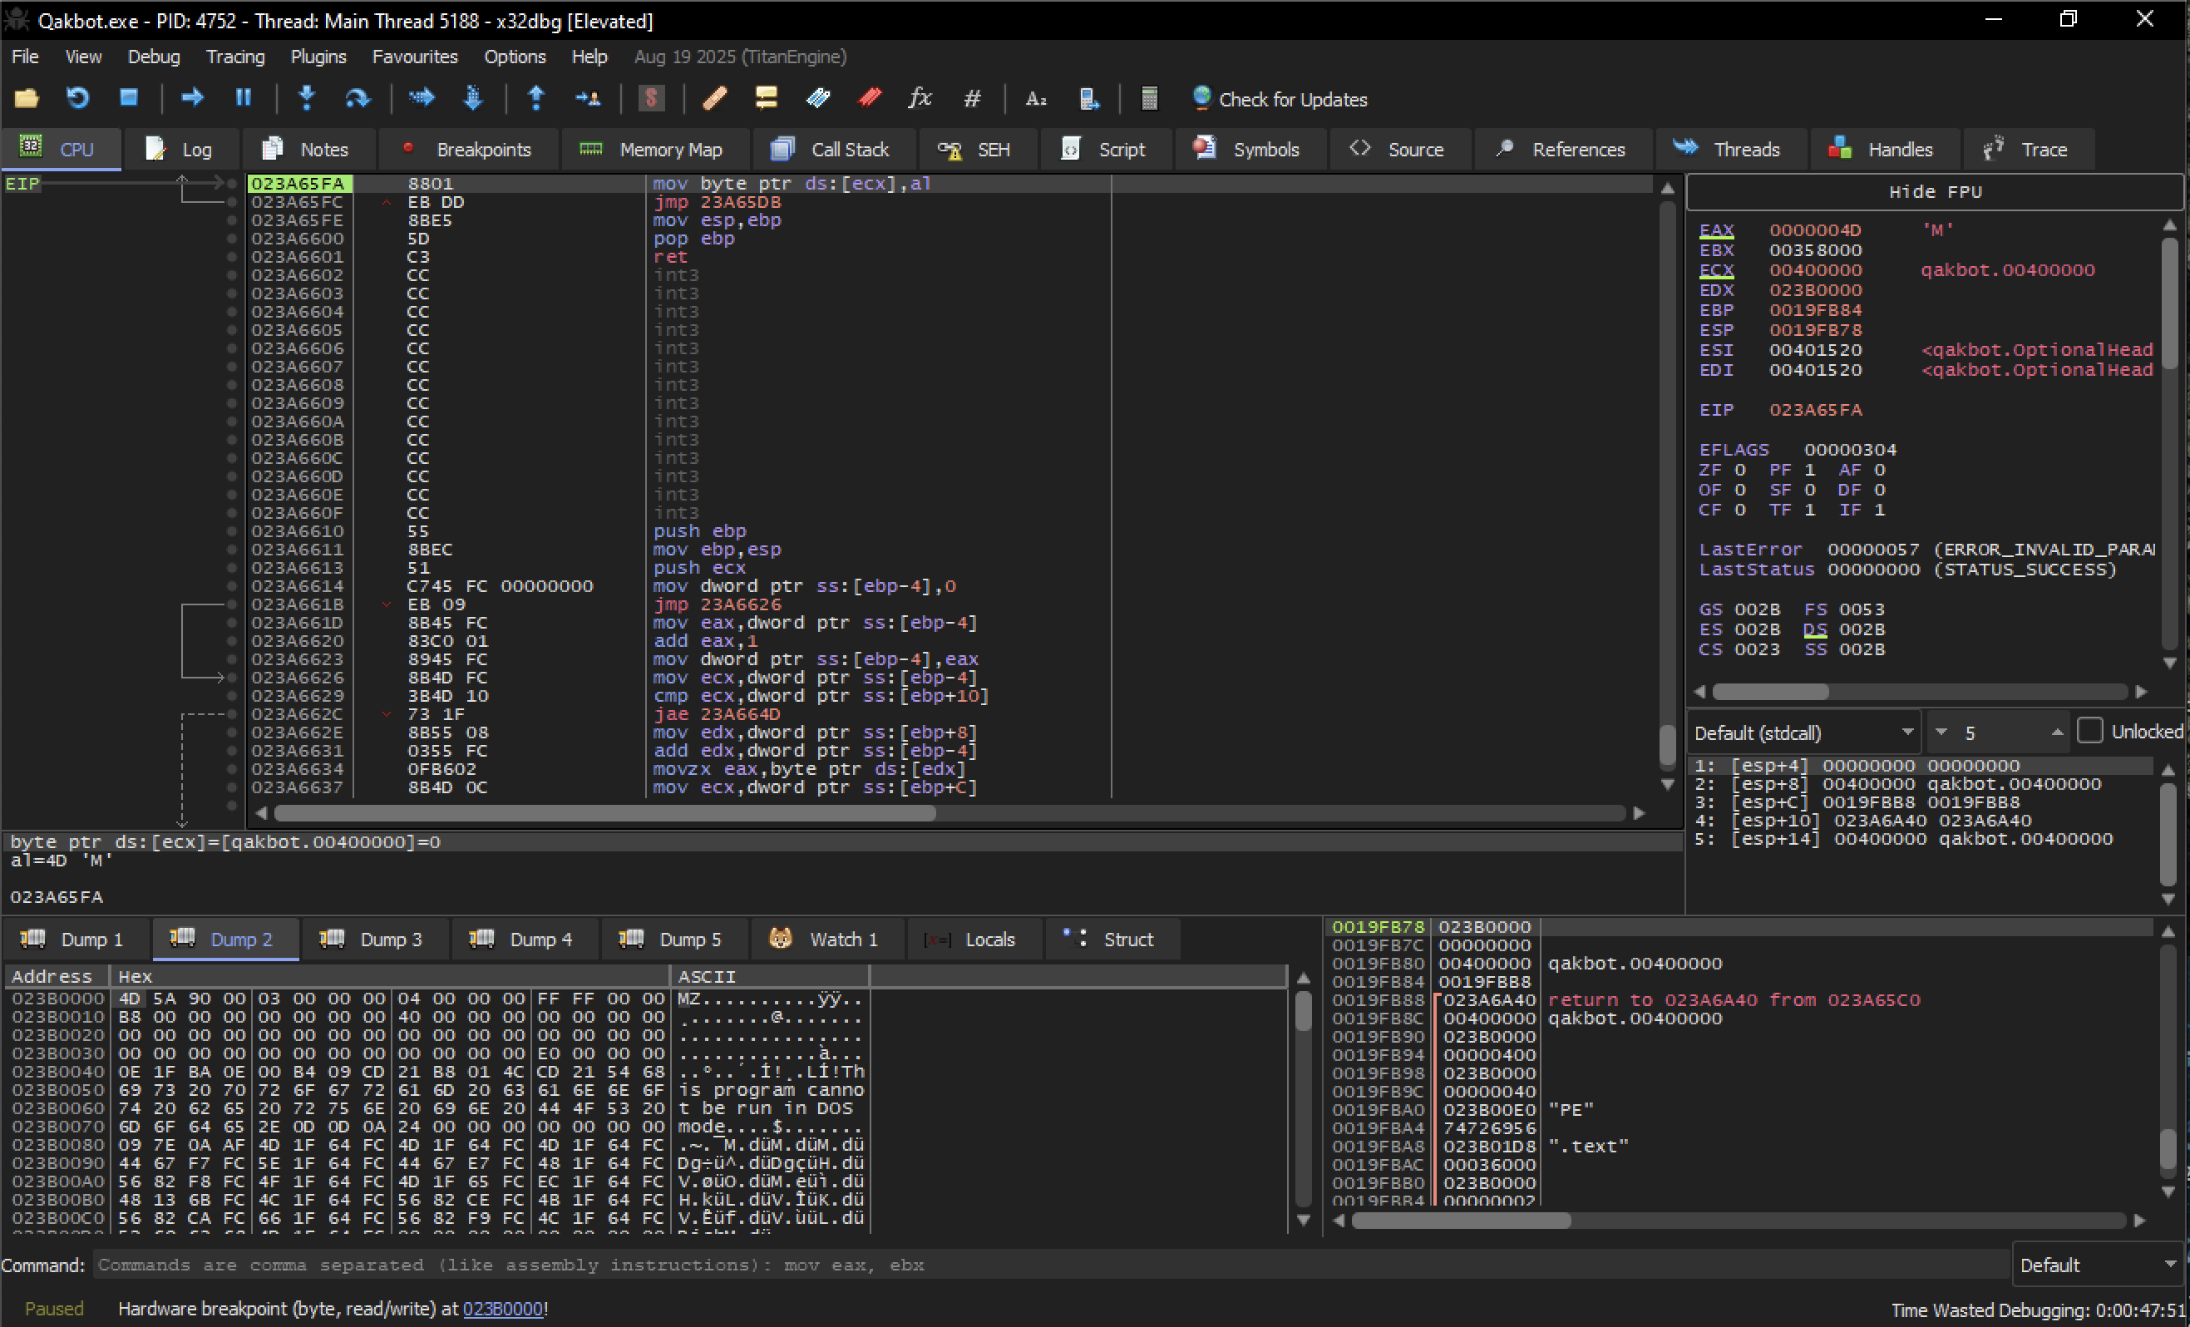Decrease the argument count stepper
Image resolution: width=2190 pixels, height=1327 pixels.
[x=1941, y=733]
